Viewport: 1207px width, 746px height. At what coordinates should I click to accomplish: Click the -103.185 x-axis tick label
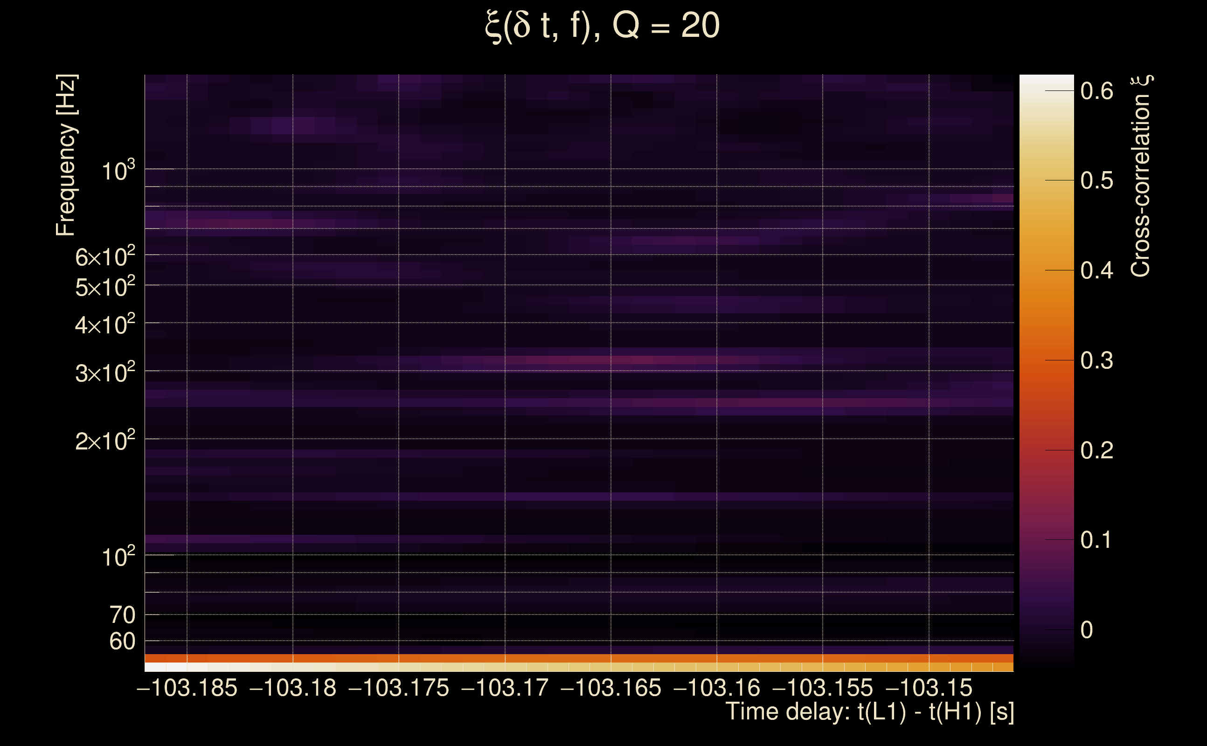tap(187, 688)
